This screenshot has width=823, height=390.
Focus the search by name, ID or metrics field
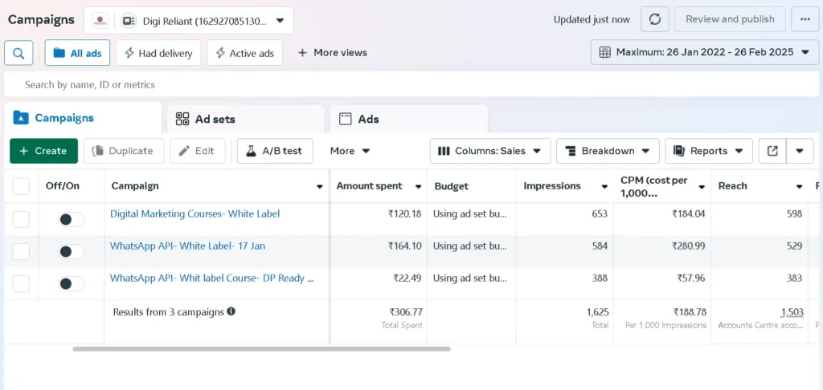[x=411, y=84]
